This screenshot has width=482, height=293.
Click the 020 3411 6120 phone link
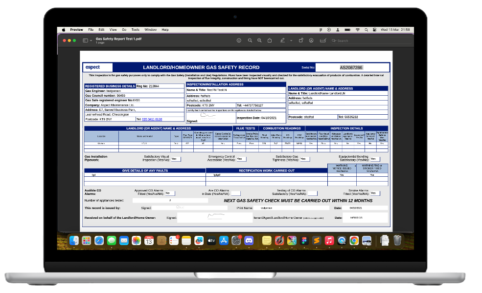[152, 119]
